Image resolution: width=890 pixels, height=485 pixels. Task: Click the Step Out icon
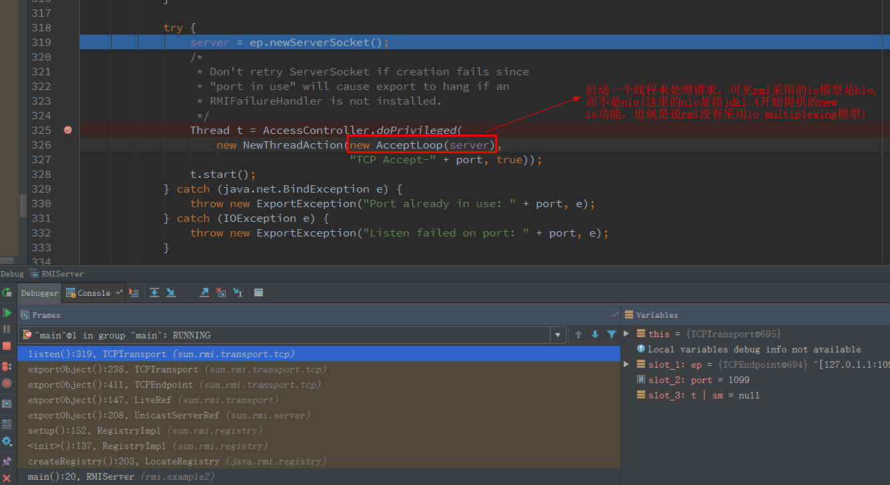point(204,292)
